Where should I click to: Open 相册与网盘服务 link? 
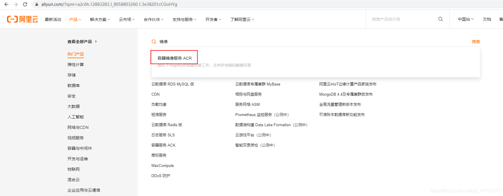click(x=249, y=94)
